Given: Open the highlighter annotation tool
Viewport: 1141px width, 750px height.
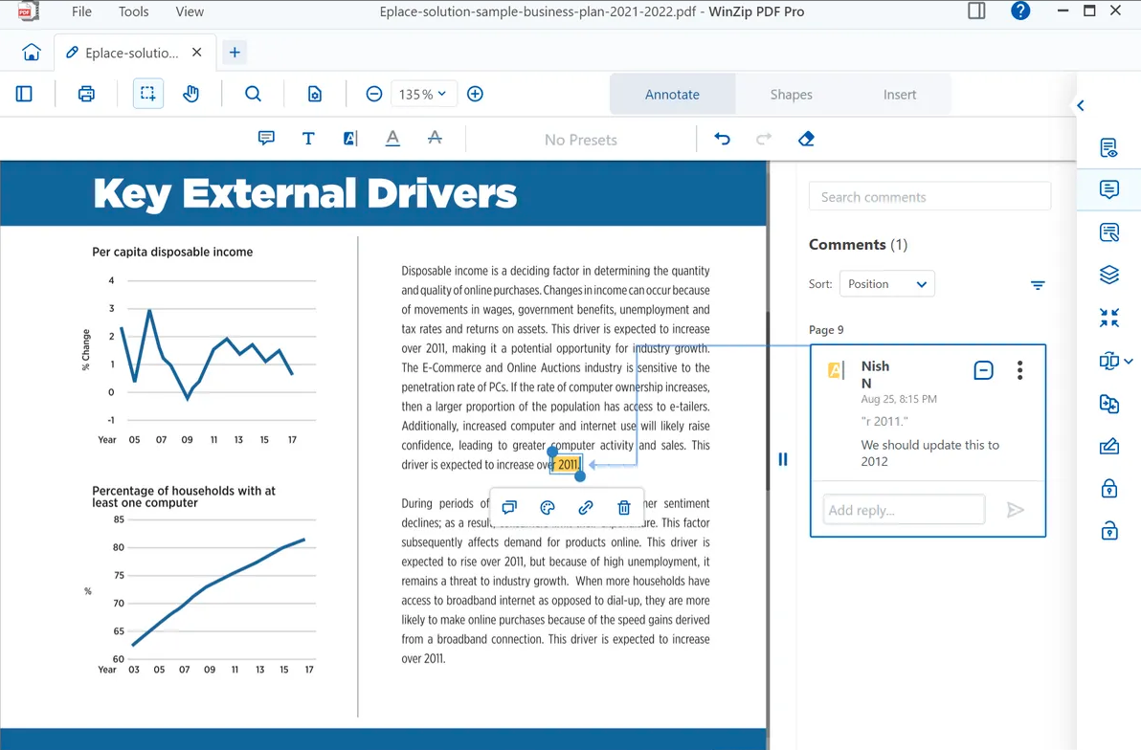Looking at the screenshot, I should (x=349, y=138).
